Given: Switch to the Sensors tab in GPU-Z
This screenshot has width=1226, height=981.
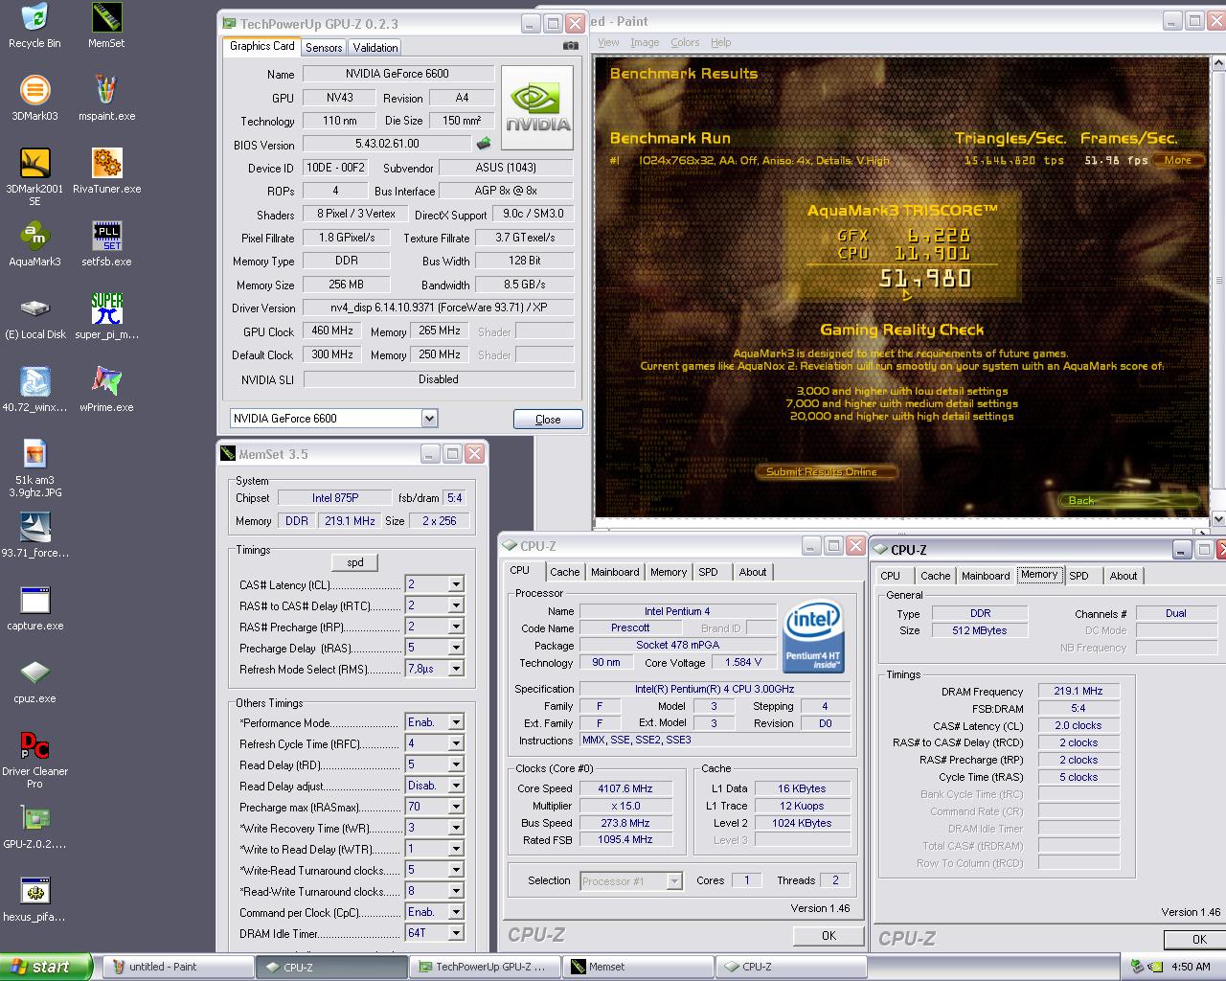Looking at the screenshot, I should tap(324, 47).
